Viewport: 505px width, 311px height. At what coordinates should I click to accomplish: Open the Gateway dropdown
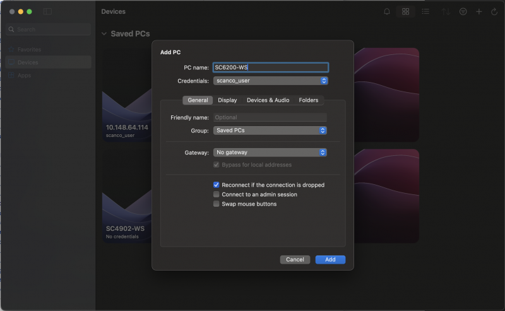coord(270,152)
